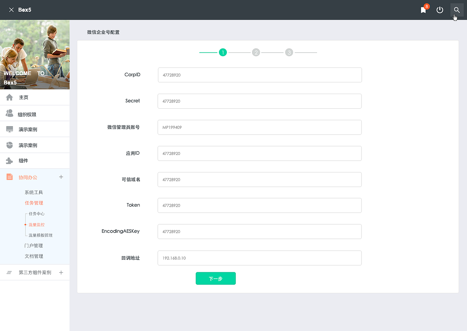Viewport: 467px width, 331px height.
Task: Focus the CorpID input field
Action: click(260, 75)
